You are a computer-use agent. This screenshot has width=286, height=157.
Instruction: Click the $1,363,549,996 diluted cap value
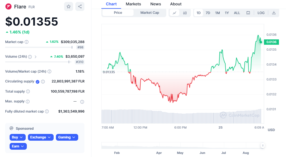coord(71,111)
